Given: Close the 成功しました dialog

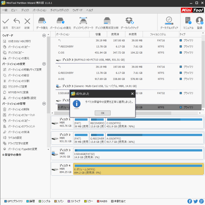Looking at the screenshot, I should click(132, 94).
